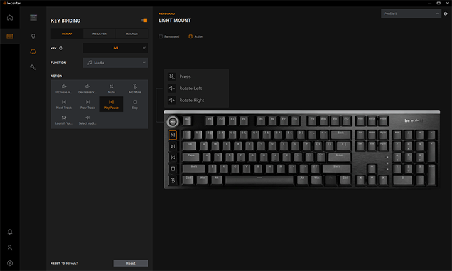452x271 pixels.
Task: Toggle the Key Binding panel layout switch
Action: (x=144, y=21)
